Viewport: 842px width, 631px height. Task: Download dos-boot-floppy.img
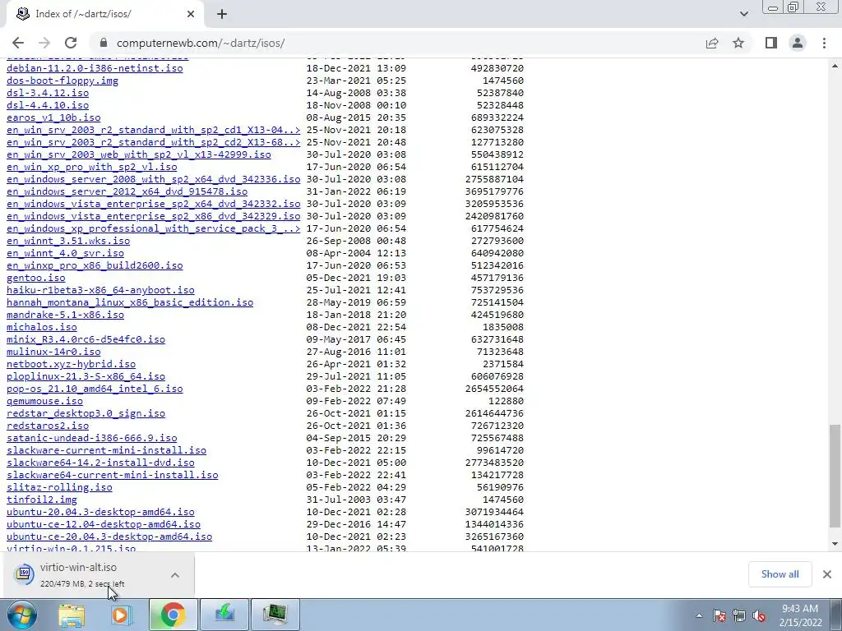pyautogui.click(x=62, y=81)
